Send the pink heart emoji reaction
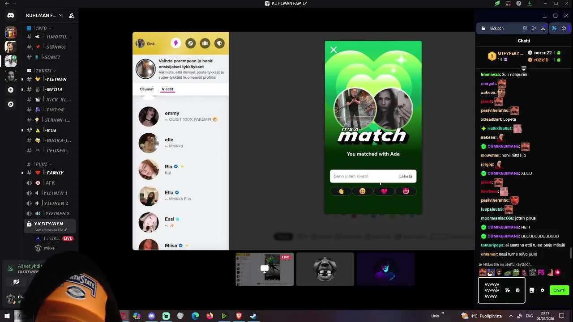This screenshot has width=573, height=322. [384, 191]
